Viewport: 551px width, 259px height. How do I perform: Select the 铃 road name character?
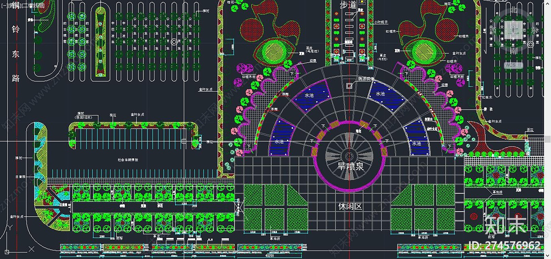pyautogui.click(x=15, y=29)
